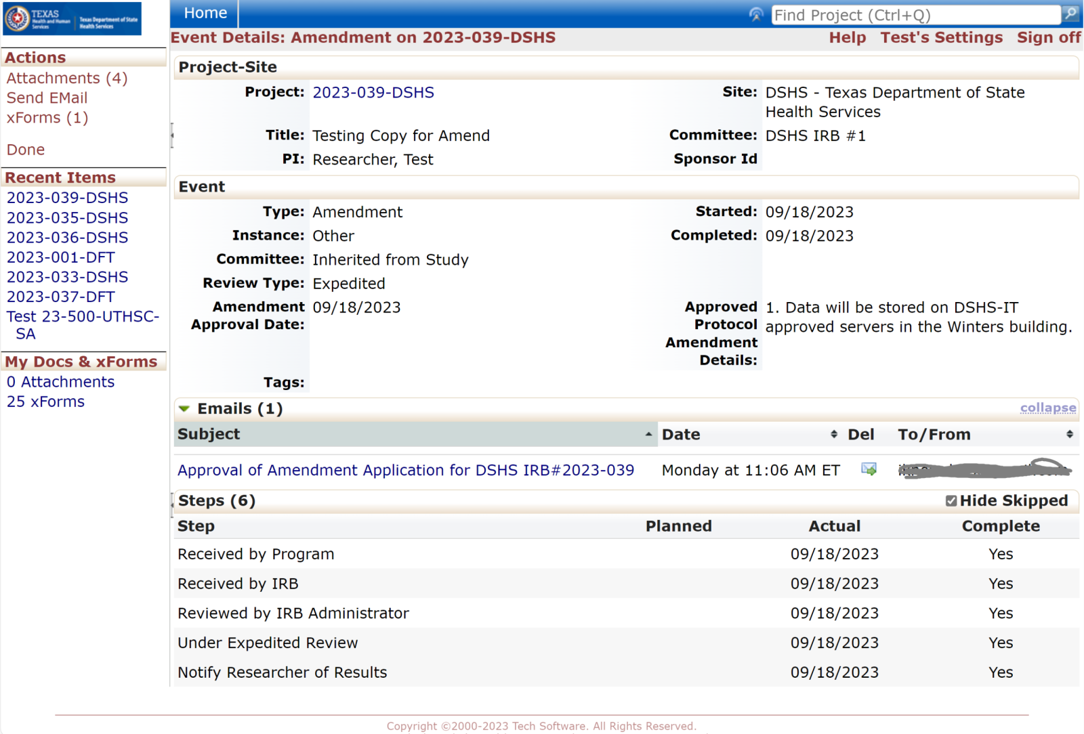This screenshot has width=1084, height=734.
Task: Open recent item 2023-035-DSHS
Action: point(66,217)
